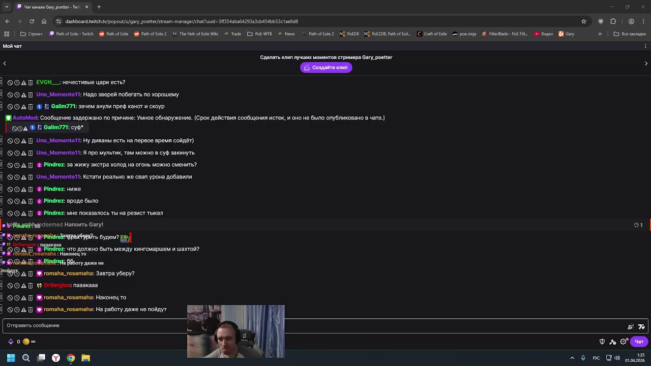Open the poe.ninja bookmark
This screenshot has width=651, height=366.
[464, 34]
